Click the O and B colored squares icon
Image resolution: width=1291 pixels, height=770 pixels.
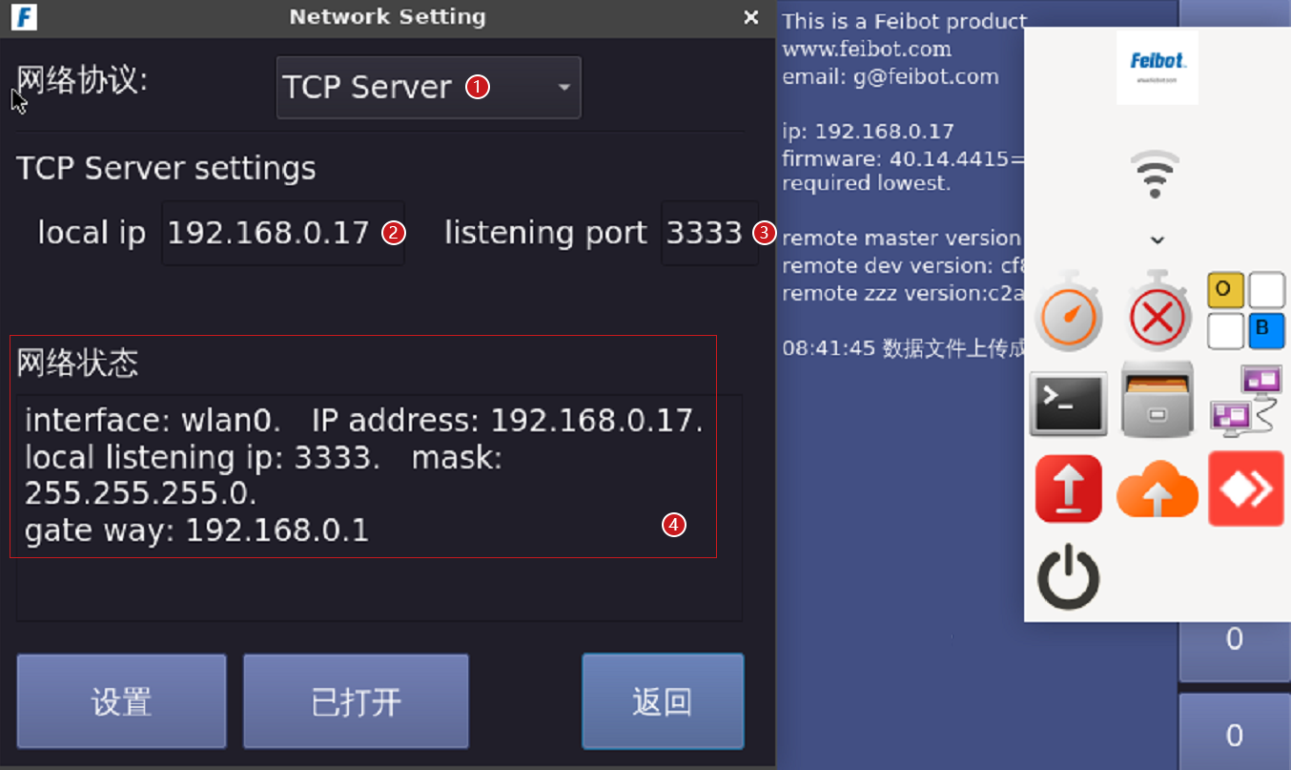[1246, 311]
